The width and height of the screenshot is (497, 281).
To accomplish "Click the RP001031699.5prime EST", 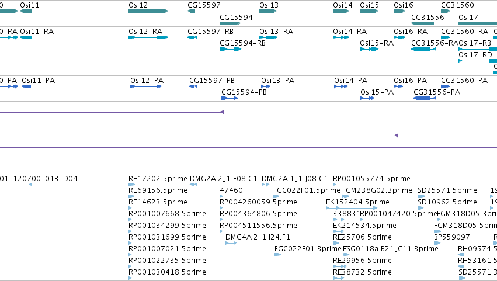I will pos(130,243).
